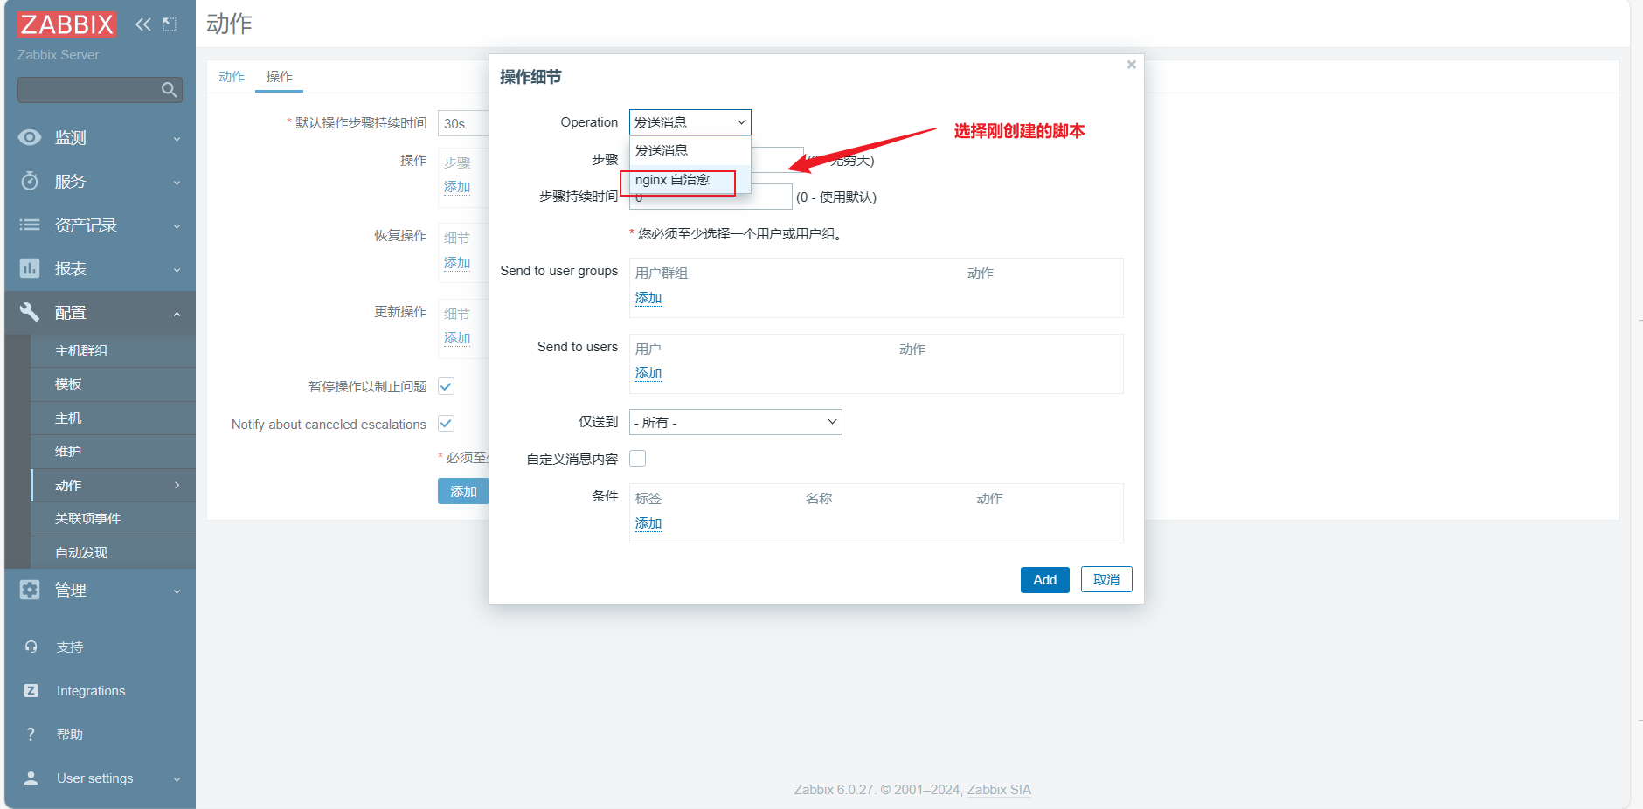Click 添加 under Send to users
The height and width of the screenshot is (809, 1643).
click(648, 373)
